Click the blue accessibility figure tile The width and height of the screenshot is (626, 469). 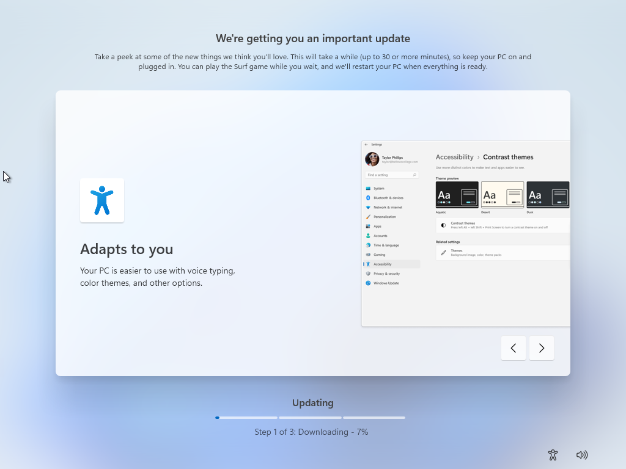(102, 200)
